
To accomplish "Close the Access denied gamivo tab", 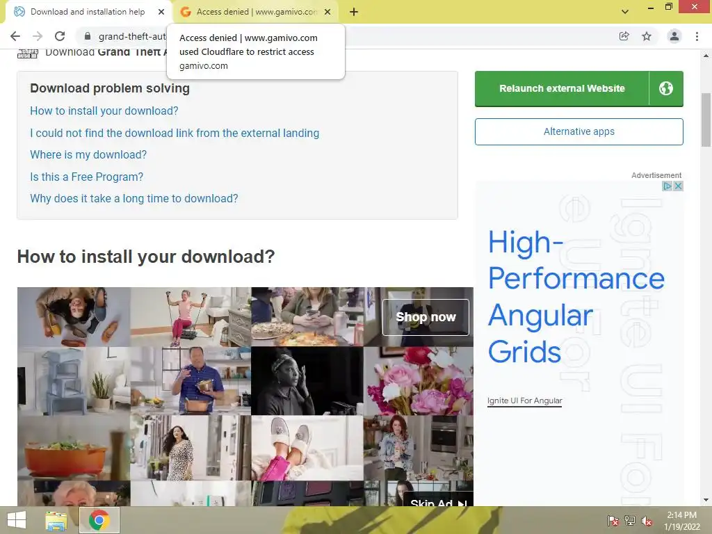I will 327,12.
